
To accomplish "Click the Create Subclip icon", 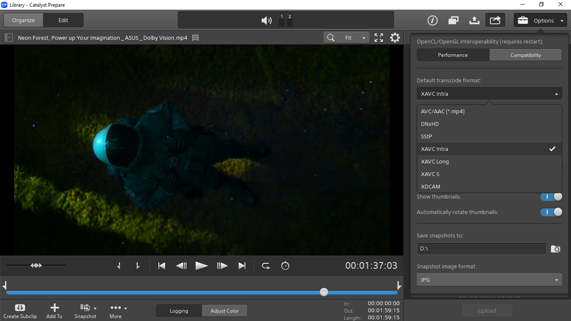I will coord(20,308).
